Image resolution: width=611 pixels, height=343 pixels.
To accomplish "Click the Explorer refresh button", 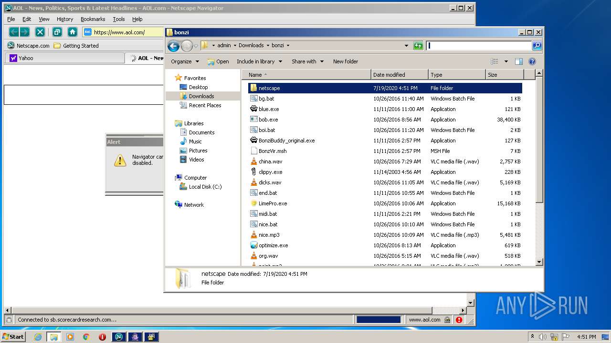I will [x=418, y=46].
